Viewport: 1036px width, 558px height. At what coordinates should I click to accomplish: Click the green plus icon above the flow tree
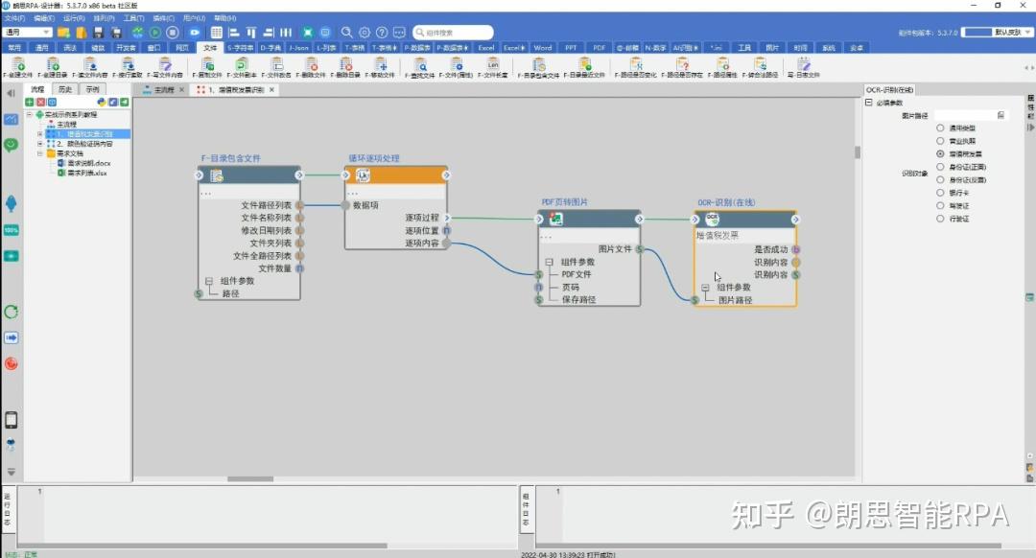point(29,102)
